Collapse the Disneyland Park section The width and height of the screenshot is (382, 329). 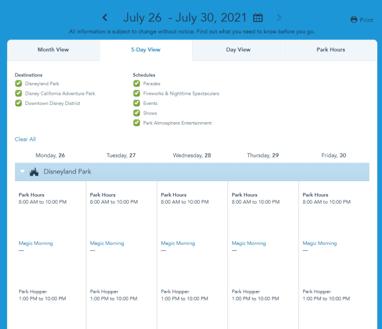[x=23, y=171]
